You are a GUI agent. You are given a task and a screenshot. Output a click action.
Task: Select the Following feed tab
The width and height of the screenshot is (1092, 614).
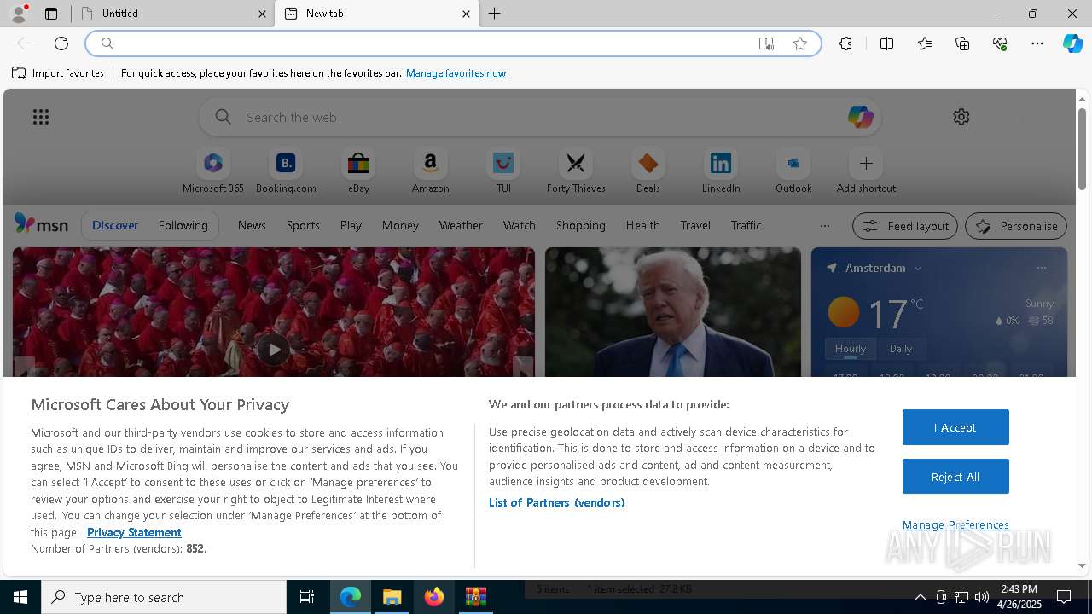coord(183,225)
